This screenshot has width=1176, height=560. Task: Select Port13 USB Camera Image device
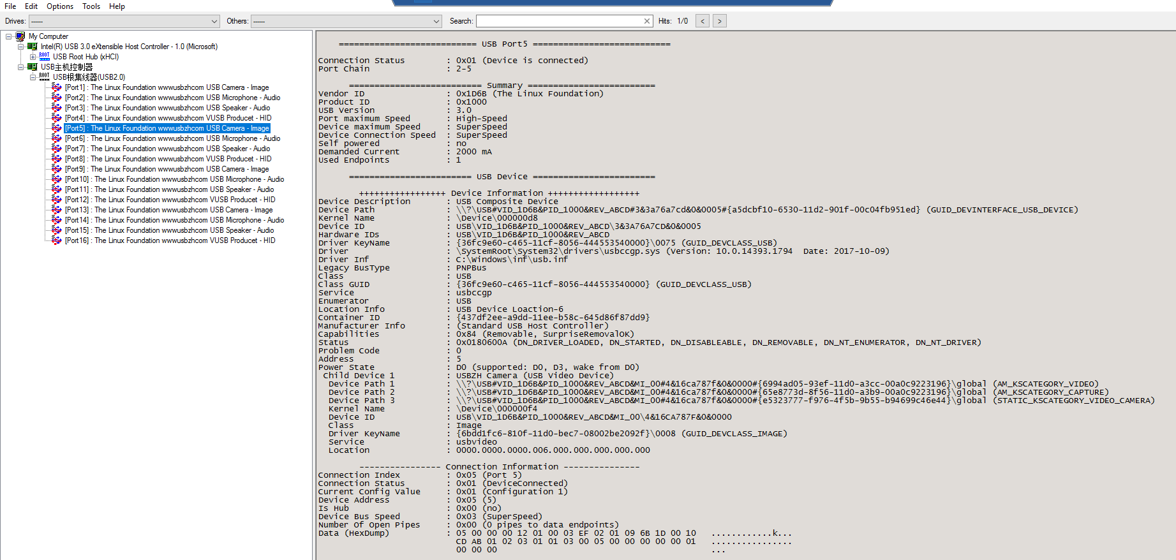point(168,210)
